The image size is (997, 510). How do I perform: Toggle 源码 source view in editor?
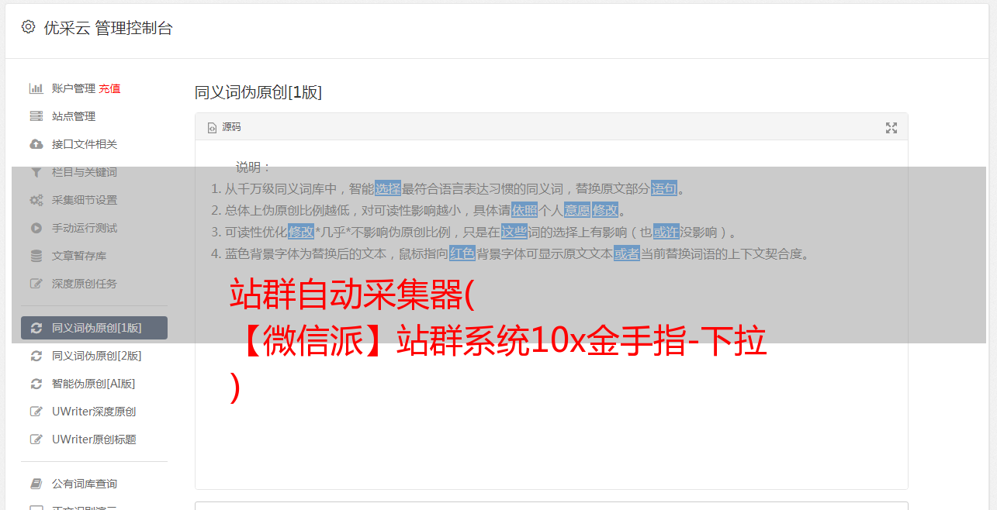point(224,127)
